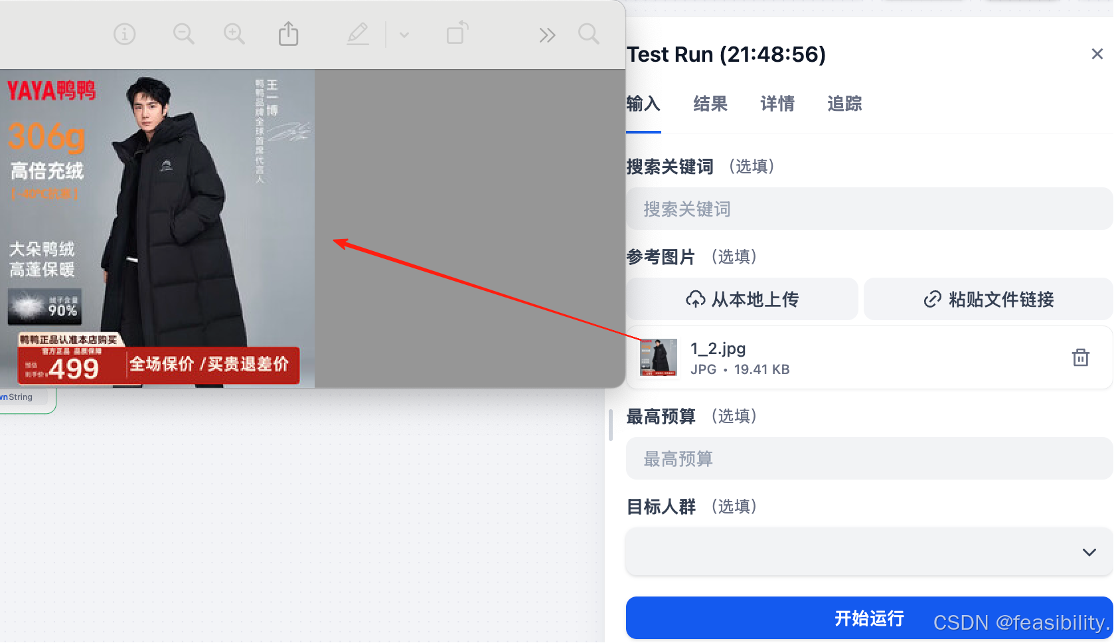
Task: Click the 1_2.jpg file name text
Action: tap(718, 349)
